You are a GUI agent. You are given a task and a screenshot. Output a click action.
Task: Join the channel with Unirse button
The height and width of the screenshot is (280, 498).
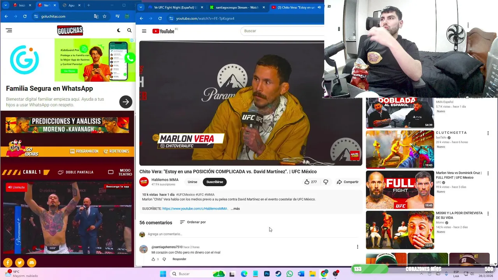[x=193, y=182]
